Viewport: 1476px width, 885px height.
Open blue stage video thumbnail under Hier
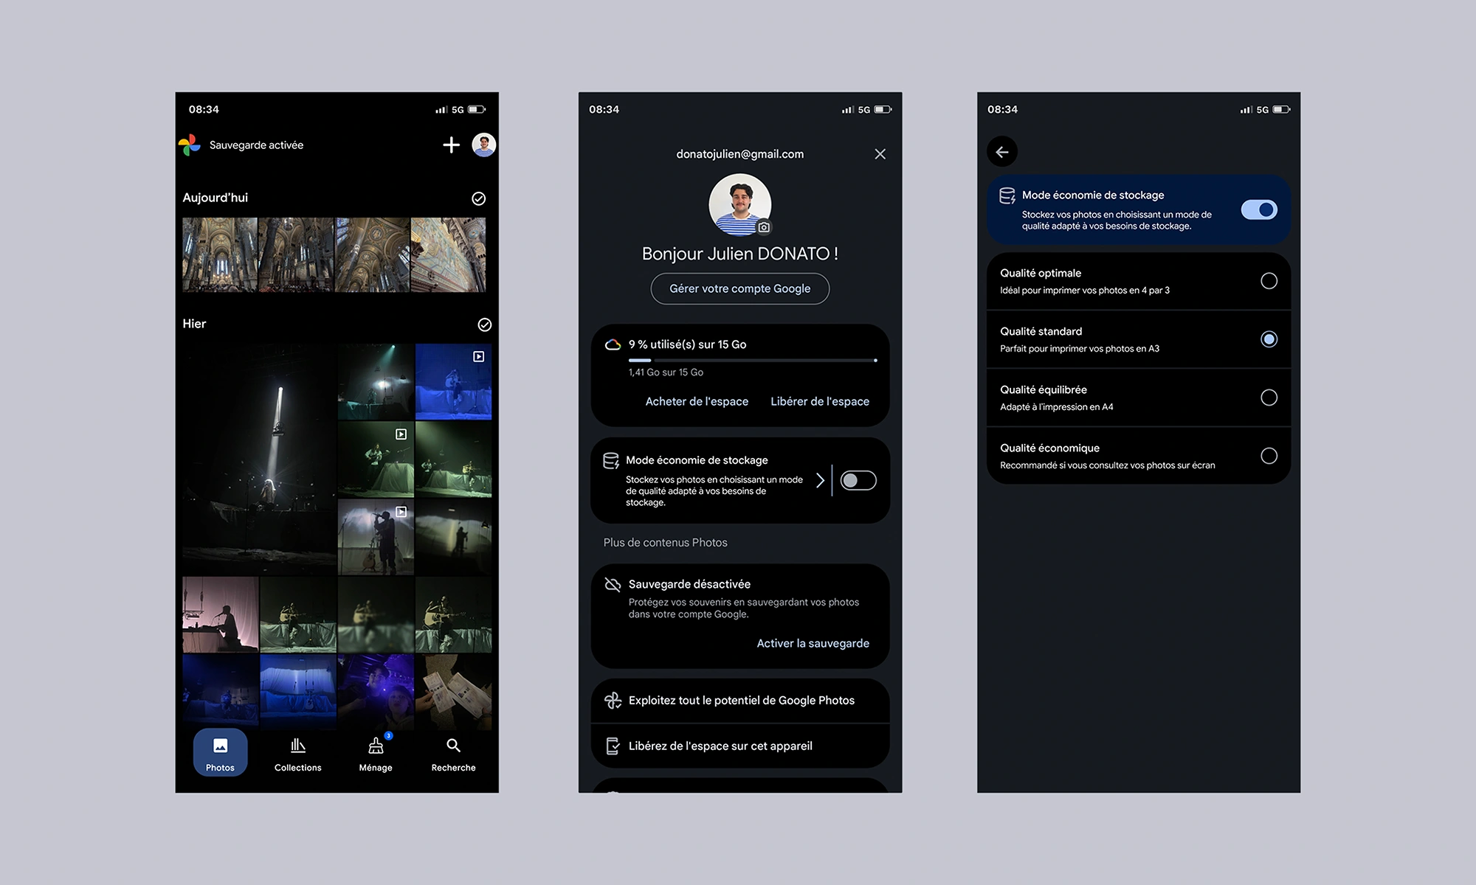(x=453, y=381)
